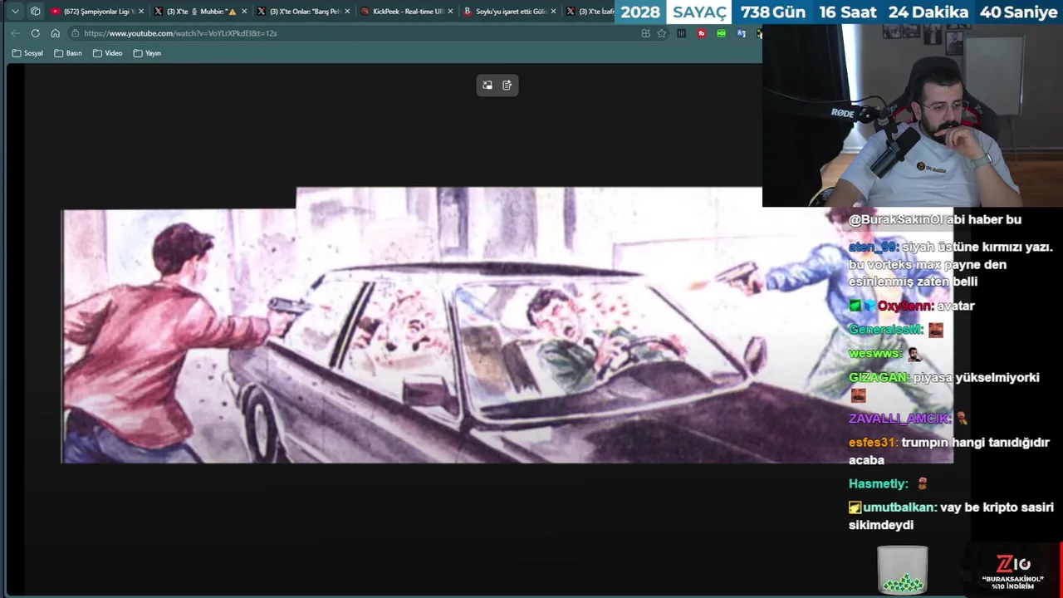The width and height of the screenshot is (1063, 598).
Task: Open the red TubeBuddy extension icon
Action: click(x=702, y=33)
